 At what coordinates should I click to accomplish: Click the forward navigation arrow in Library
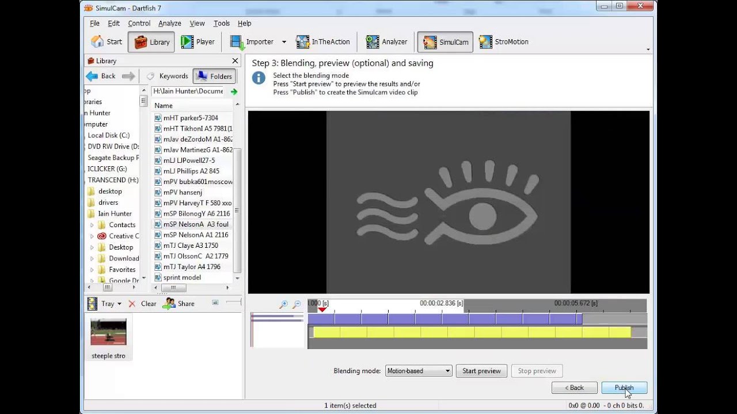[128, 76]
